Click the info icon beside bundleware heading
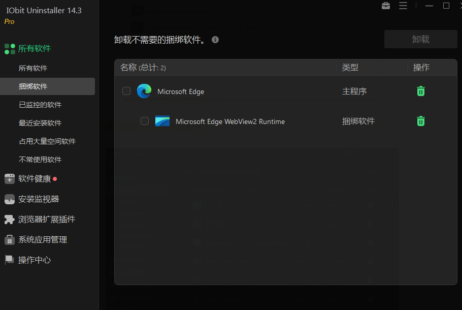Screen dimensions: 462x310 point(215,40)
